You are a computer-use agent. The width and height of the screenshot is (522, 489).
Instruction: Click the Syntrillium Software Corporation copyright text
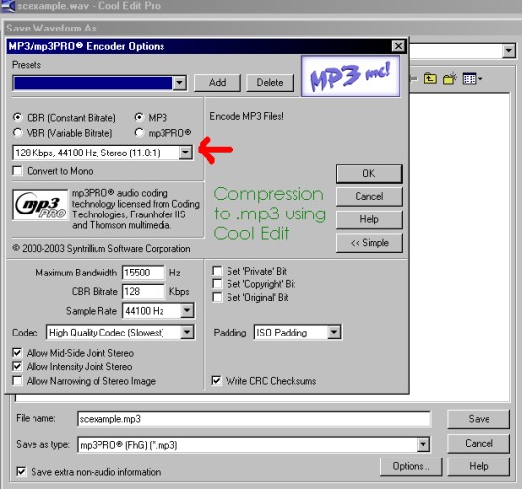[x=101, y=249]
